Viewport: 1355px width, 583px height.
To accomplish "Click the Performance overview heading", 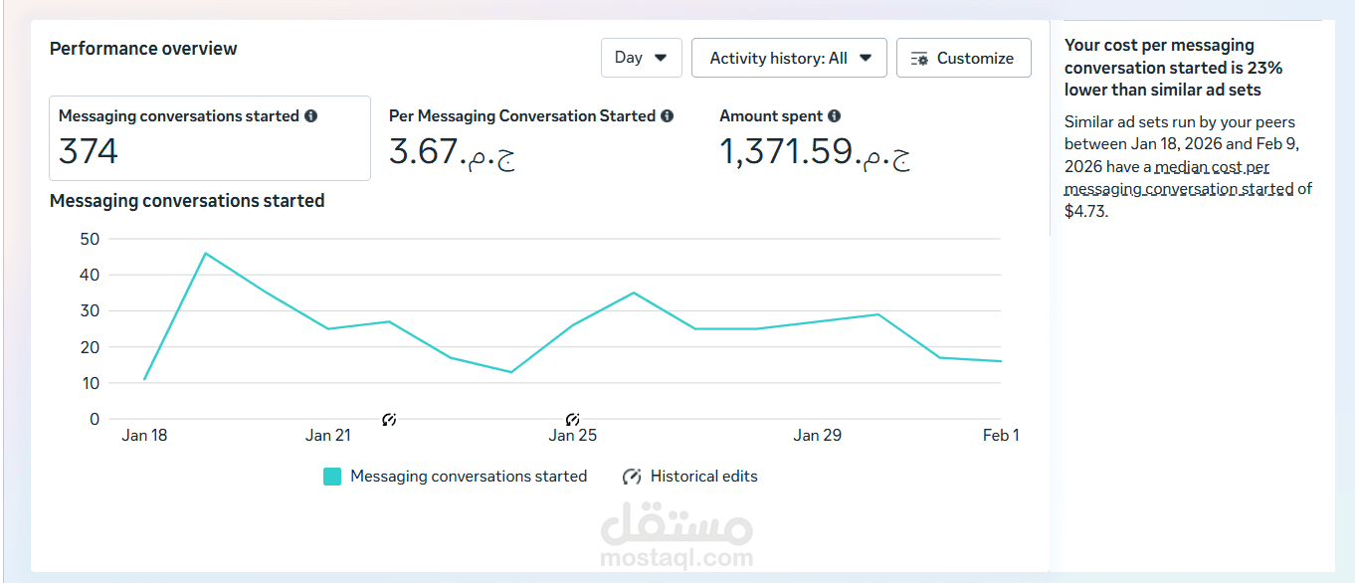I will point(143,49).
